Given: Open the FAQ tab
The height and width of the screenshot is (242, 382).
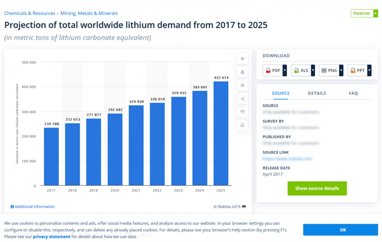Looking at the screenshot, I should pyautogui.click(x=353, y=94).
